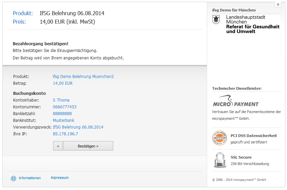Select account number 0666777453

coord(65,107)
